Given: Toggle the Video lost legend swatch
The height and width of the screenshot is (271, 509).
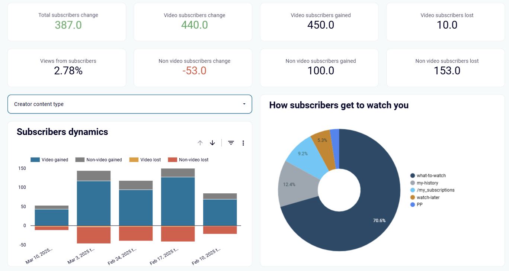Looking at the screenshot, I should coord(134,160).
